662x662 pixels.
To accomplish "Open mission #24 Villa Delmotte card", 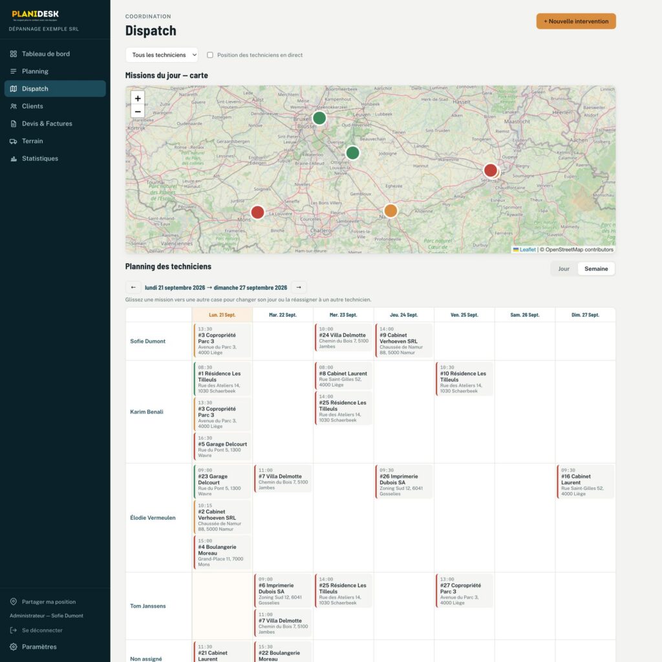I will tap(344, 337).
